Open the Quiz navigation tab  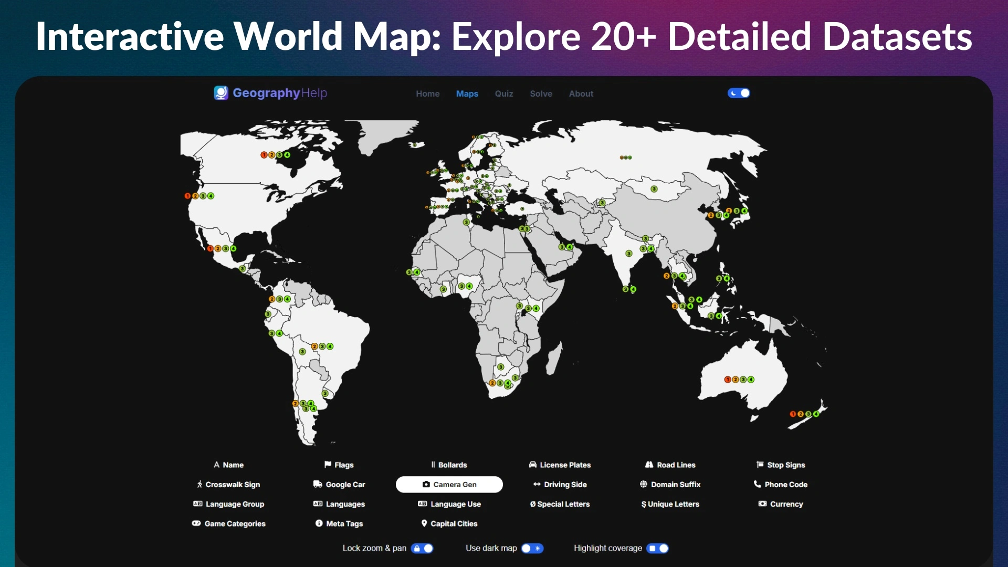[x=503, y=93]
